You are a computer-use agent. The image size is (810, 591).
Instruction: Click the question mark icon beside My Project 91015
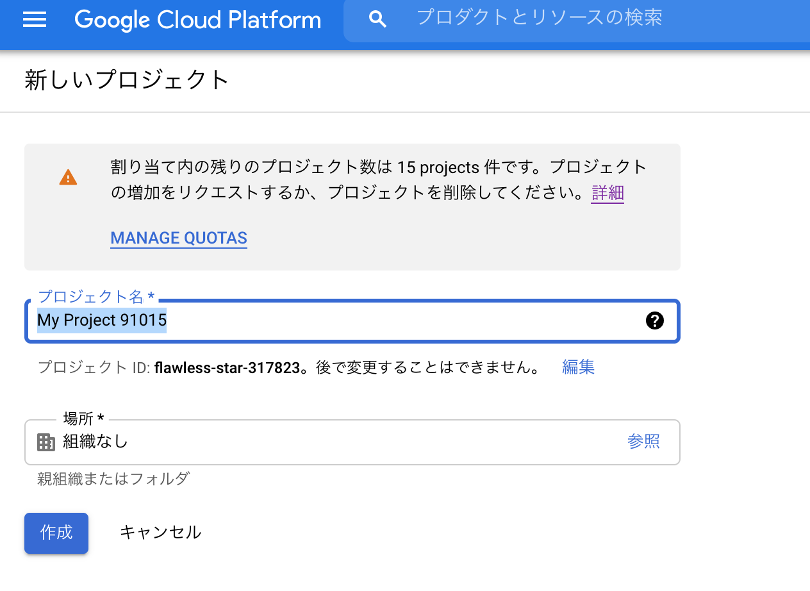click(655, 320)
